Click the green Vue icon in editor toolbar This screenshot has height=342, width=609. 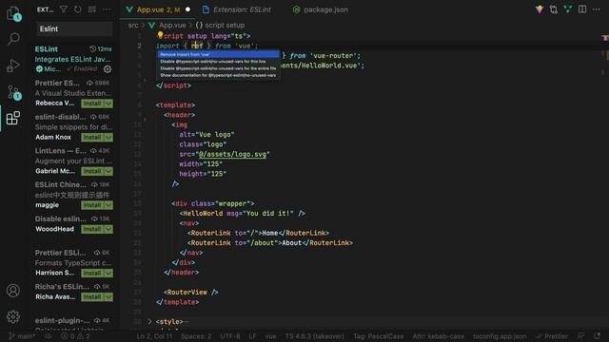click(568, 9)
